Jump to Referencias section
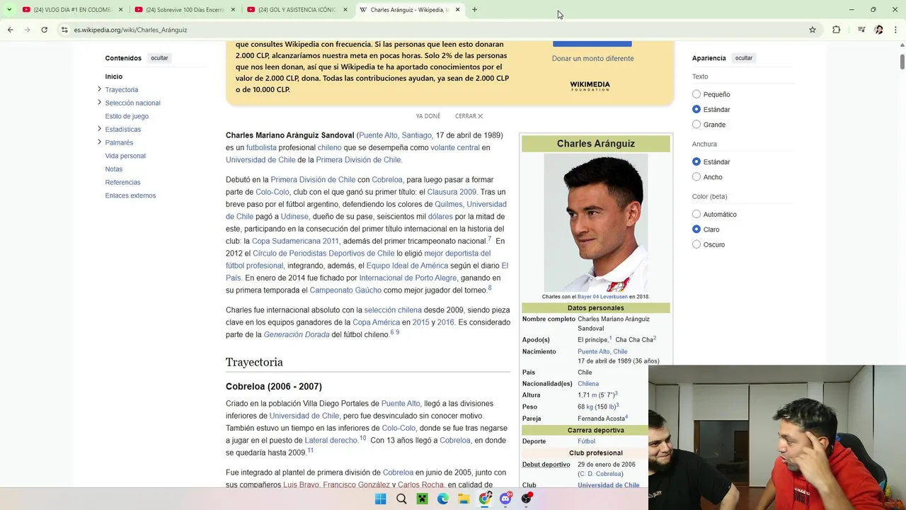The image size is (906, 510). pos(123,182)
